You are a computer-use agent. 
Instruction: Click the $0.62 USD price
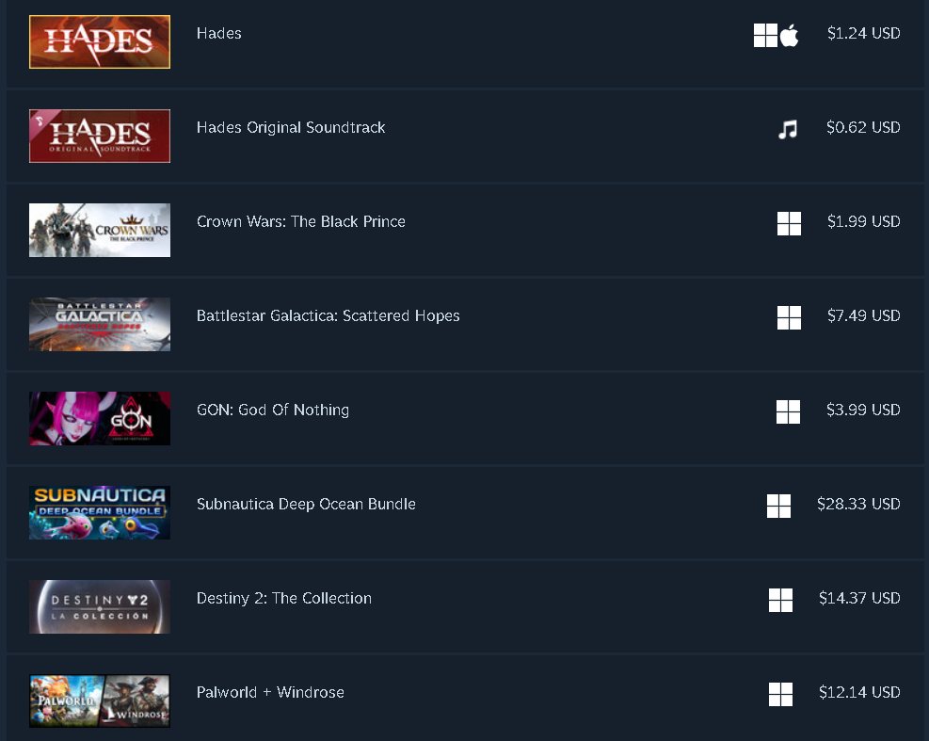pos(863,127)
